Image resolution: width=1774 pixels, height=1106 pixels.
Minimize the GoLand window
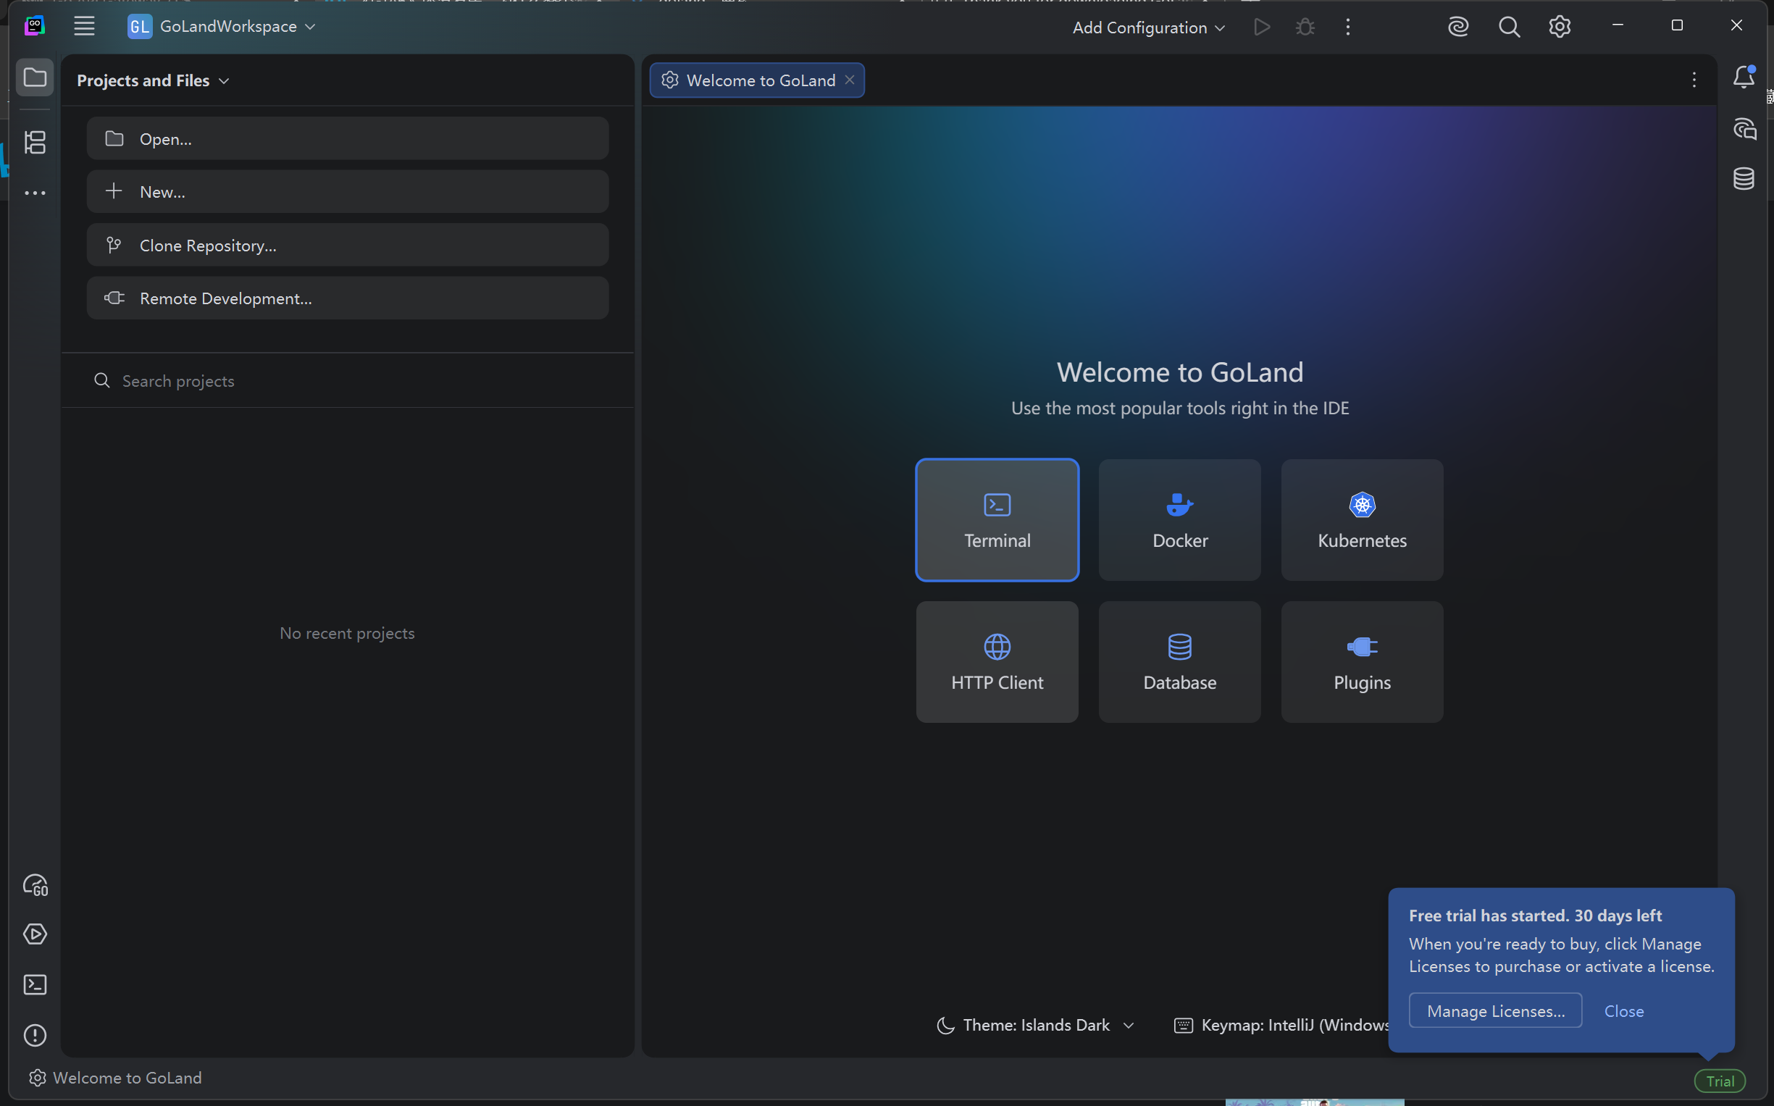(x=1618, y=25)
